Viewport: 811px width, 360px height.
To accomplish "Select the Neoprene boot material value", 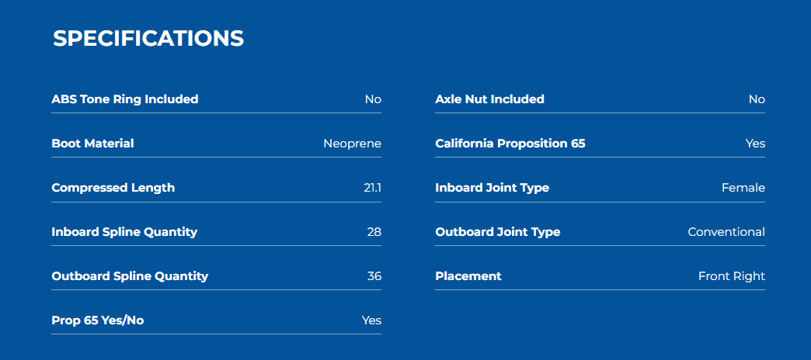I will [x=352, y=144].
